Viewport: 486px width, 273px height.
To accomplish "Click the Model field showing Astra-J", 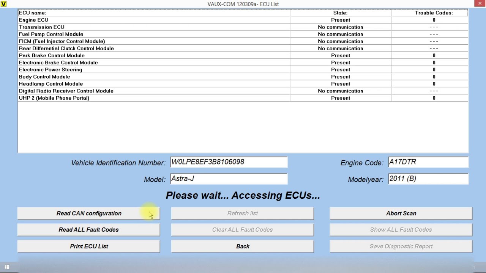I will (229, 179).
